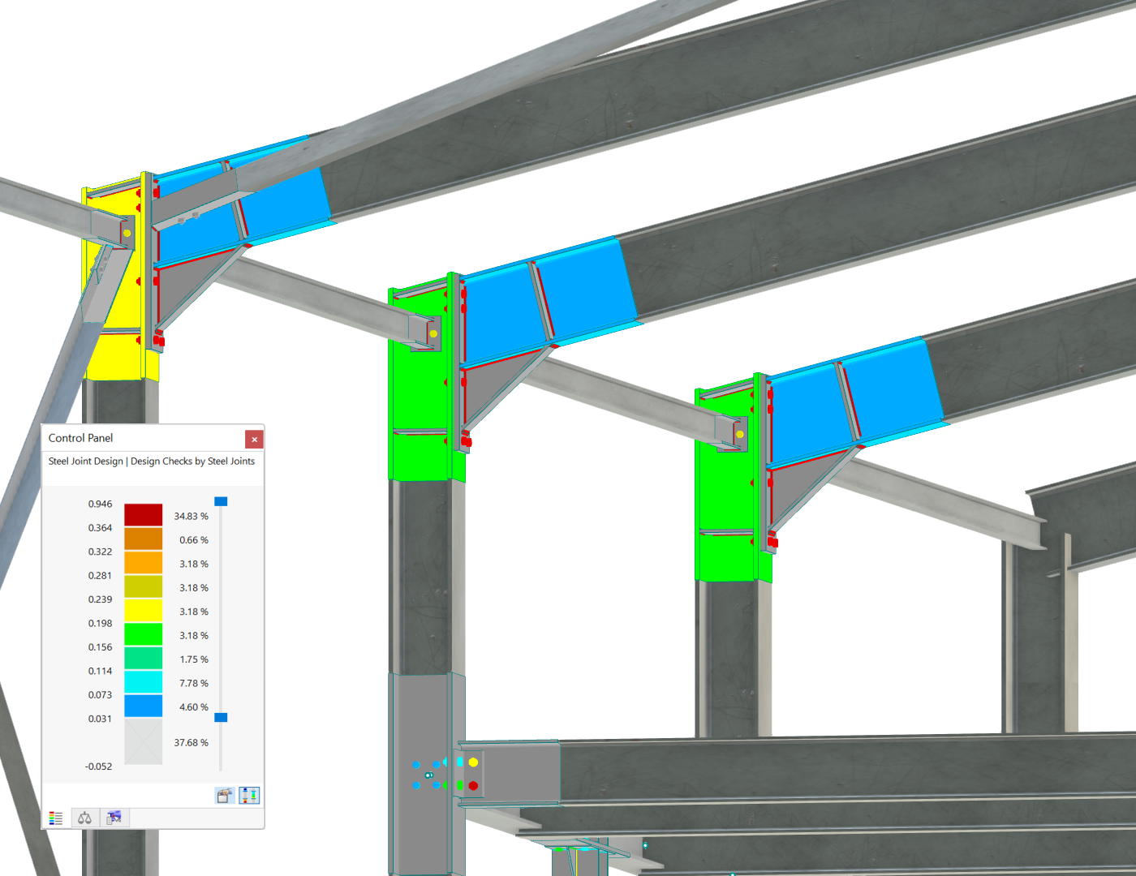Click the upper slider handle

coord(222,502)
